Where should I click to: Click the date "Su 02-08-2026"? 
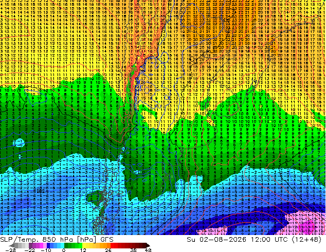(x=216, y=240)
